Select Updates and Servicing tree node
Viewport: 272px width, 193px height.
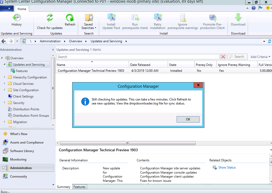tap(29, 65)
